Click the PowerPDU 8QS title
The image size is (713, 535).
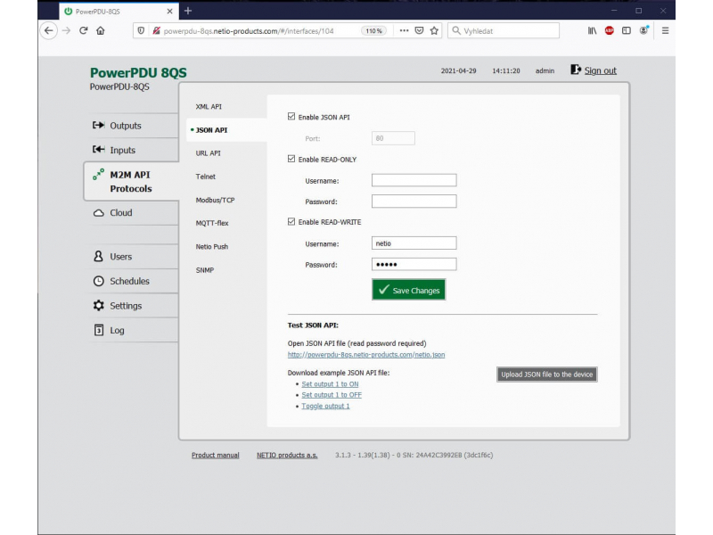(138, 73)
